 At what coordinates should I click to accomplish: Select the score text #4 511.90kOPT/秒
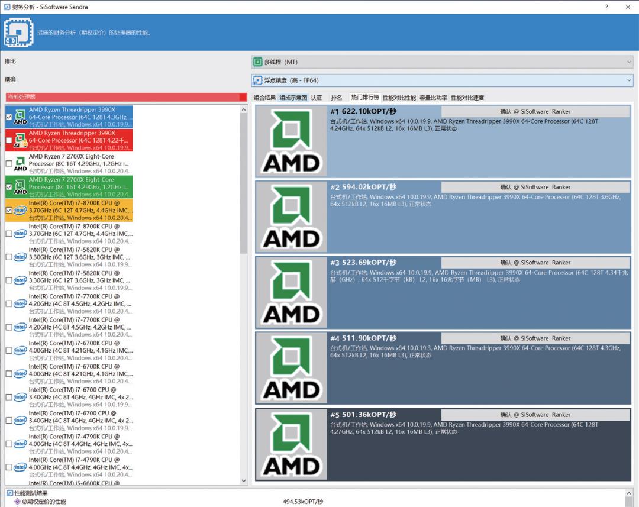[x=363, y=338]
